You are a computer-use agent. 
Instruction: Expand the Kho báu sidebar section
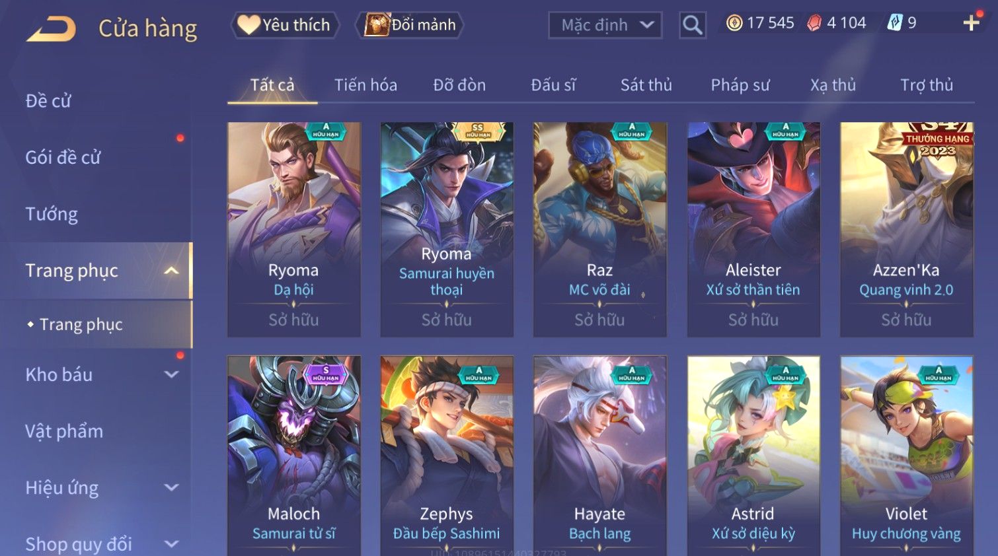tap(171, 374)
